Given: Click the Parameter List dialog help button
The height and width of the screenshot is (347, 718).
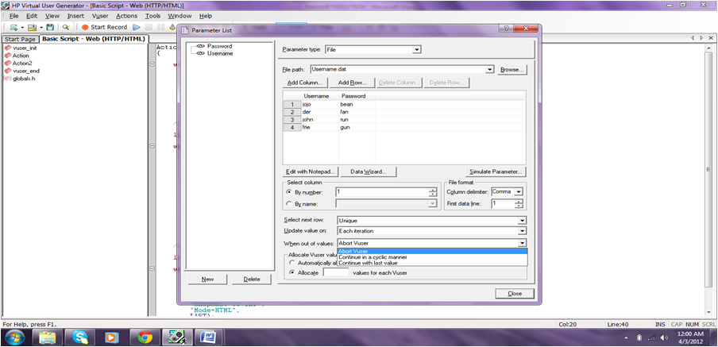Looking at the screenshot, I should point(506,29).
